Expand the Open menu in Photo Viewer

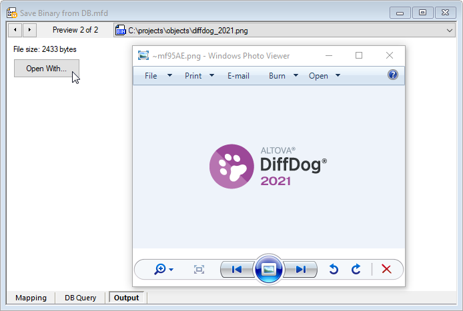324,76
